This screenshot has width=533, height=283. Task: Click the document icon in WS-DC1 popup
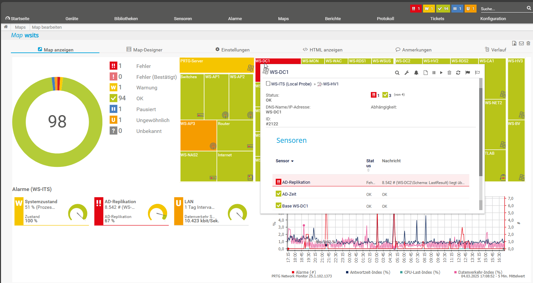(426, 73)
